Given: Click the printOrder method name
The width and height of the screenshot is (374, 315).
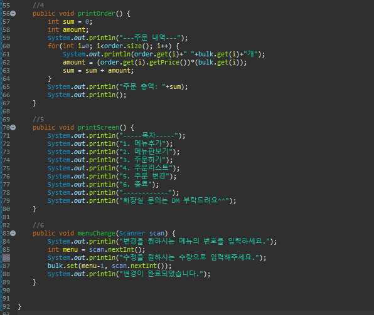Looking at the screenshot, I should tap(97, 14).
